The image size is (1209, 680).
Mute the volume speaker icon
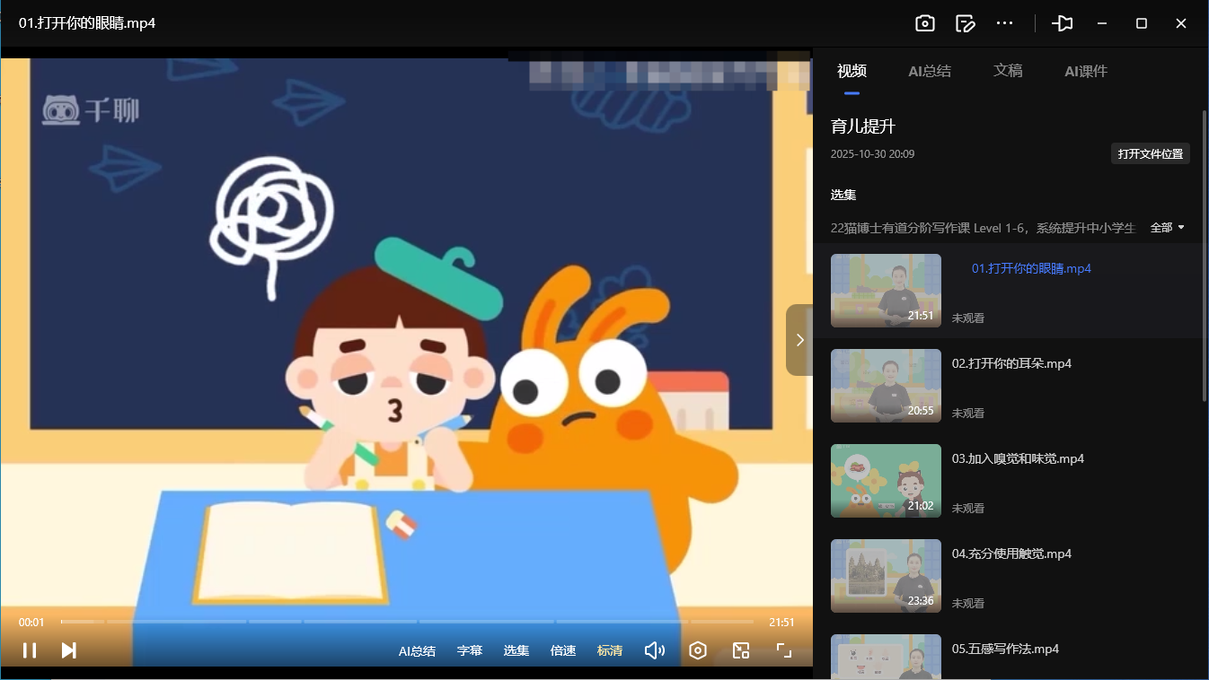655,650
